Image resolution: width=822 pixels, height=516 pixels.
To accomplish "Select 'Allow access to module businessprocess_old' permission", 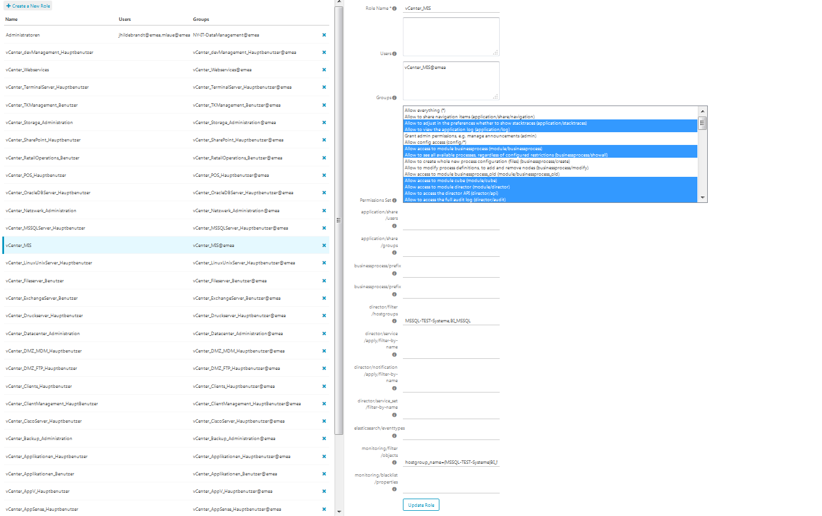I will [x=550, y=174].
